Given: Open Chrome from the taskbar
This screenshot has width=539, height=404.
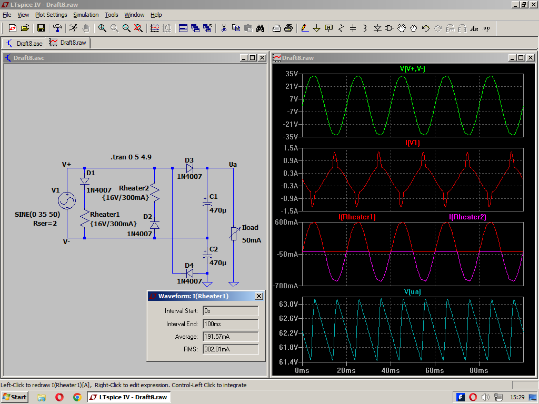Looking at the screenshot, I should (x=77, y=397).
